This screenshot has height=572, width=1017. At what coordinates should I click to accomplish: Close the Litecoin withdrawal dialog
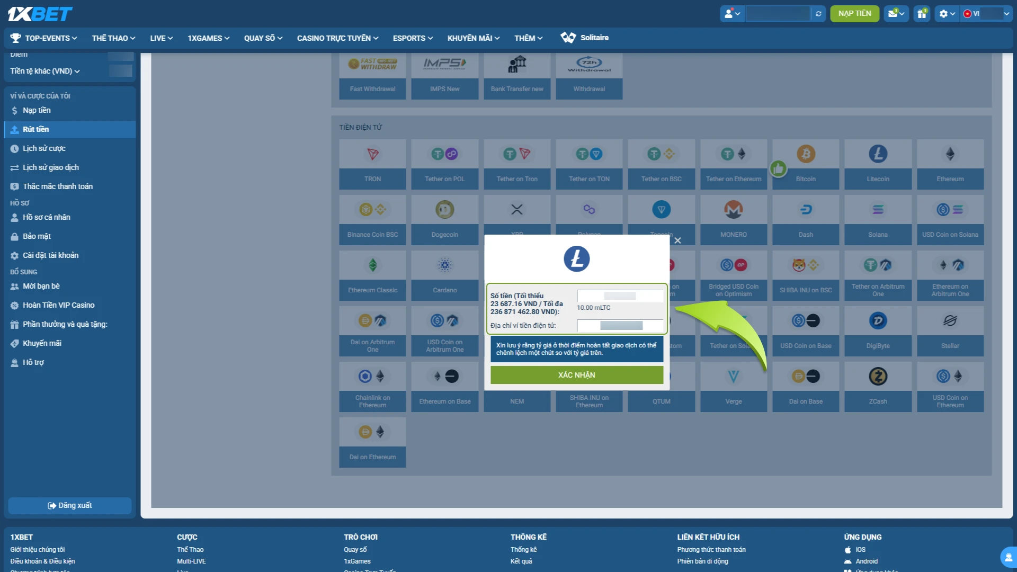click(677, 240)
